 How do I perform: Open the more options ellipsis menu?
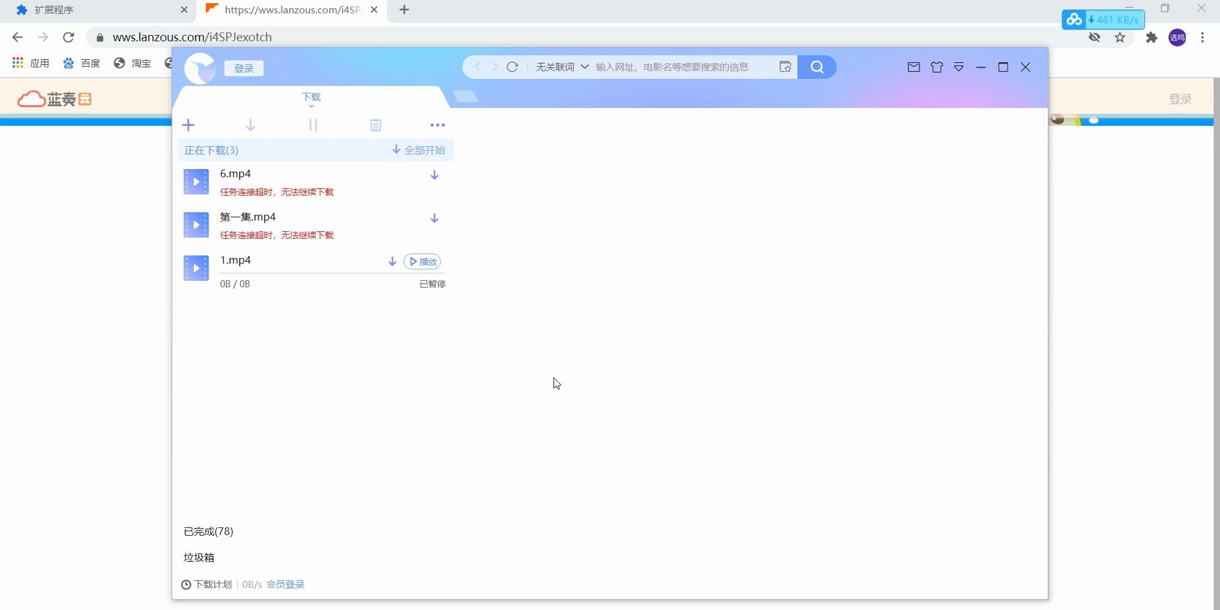tap(438, 125)
